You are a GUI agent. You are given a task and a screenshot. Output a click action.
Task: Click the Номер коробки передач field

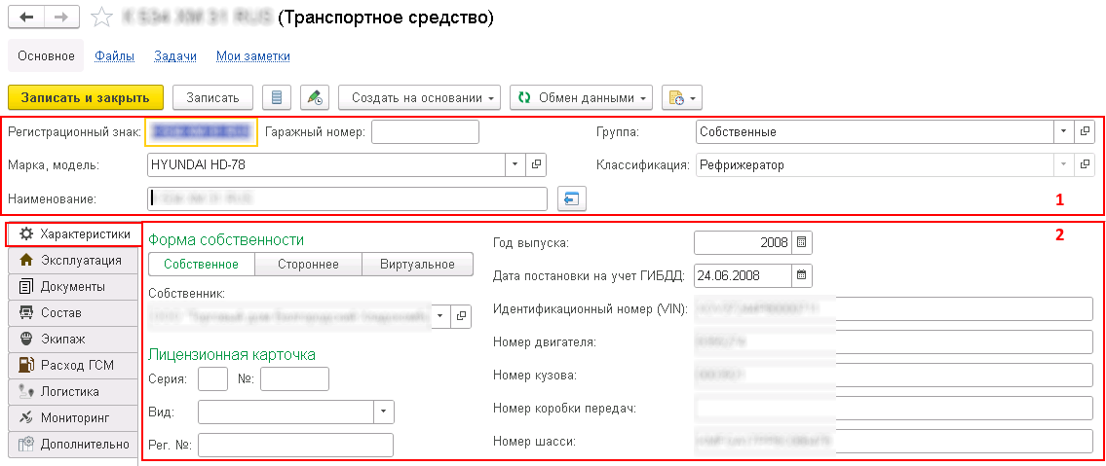tap(894, 409)
